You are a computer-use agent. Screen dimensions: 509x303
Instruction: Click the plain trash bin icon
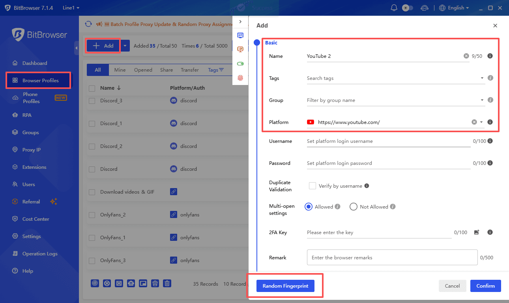point(167,283)
